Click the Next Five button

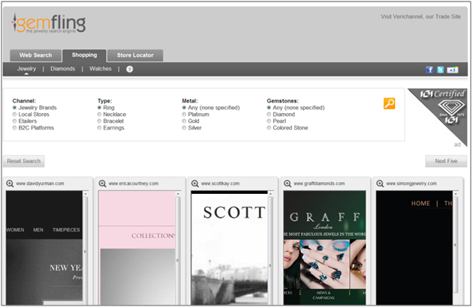coord(446,161)
